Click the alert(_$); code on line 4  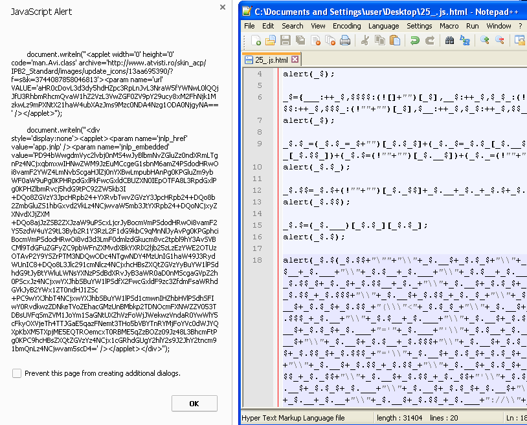(309, 74)
